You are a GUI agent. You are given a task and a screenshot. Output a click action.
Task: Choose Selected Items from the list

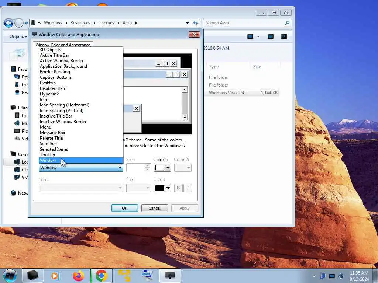pos(81,150)
